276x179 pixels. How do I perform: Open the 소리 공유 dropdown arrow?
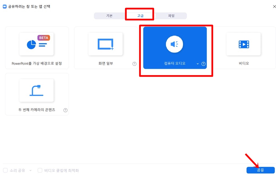pyautogui.click(x=30, y=170)
